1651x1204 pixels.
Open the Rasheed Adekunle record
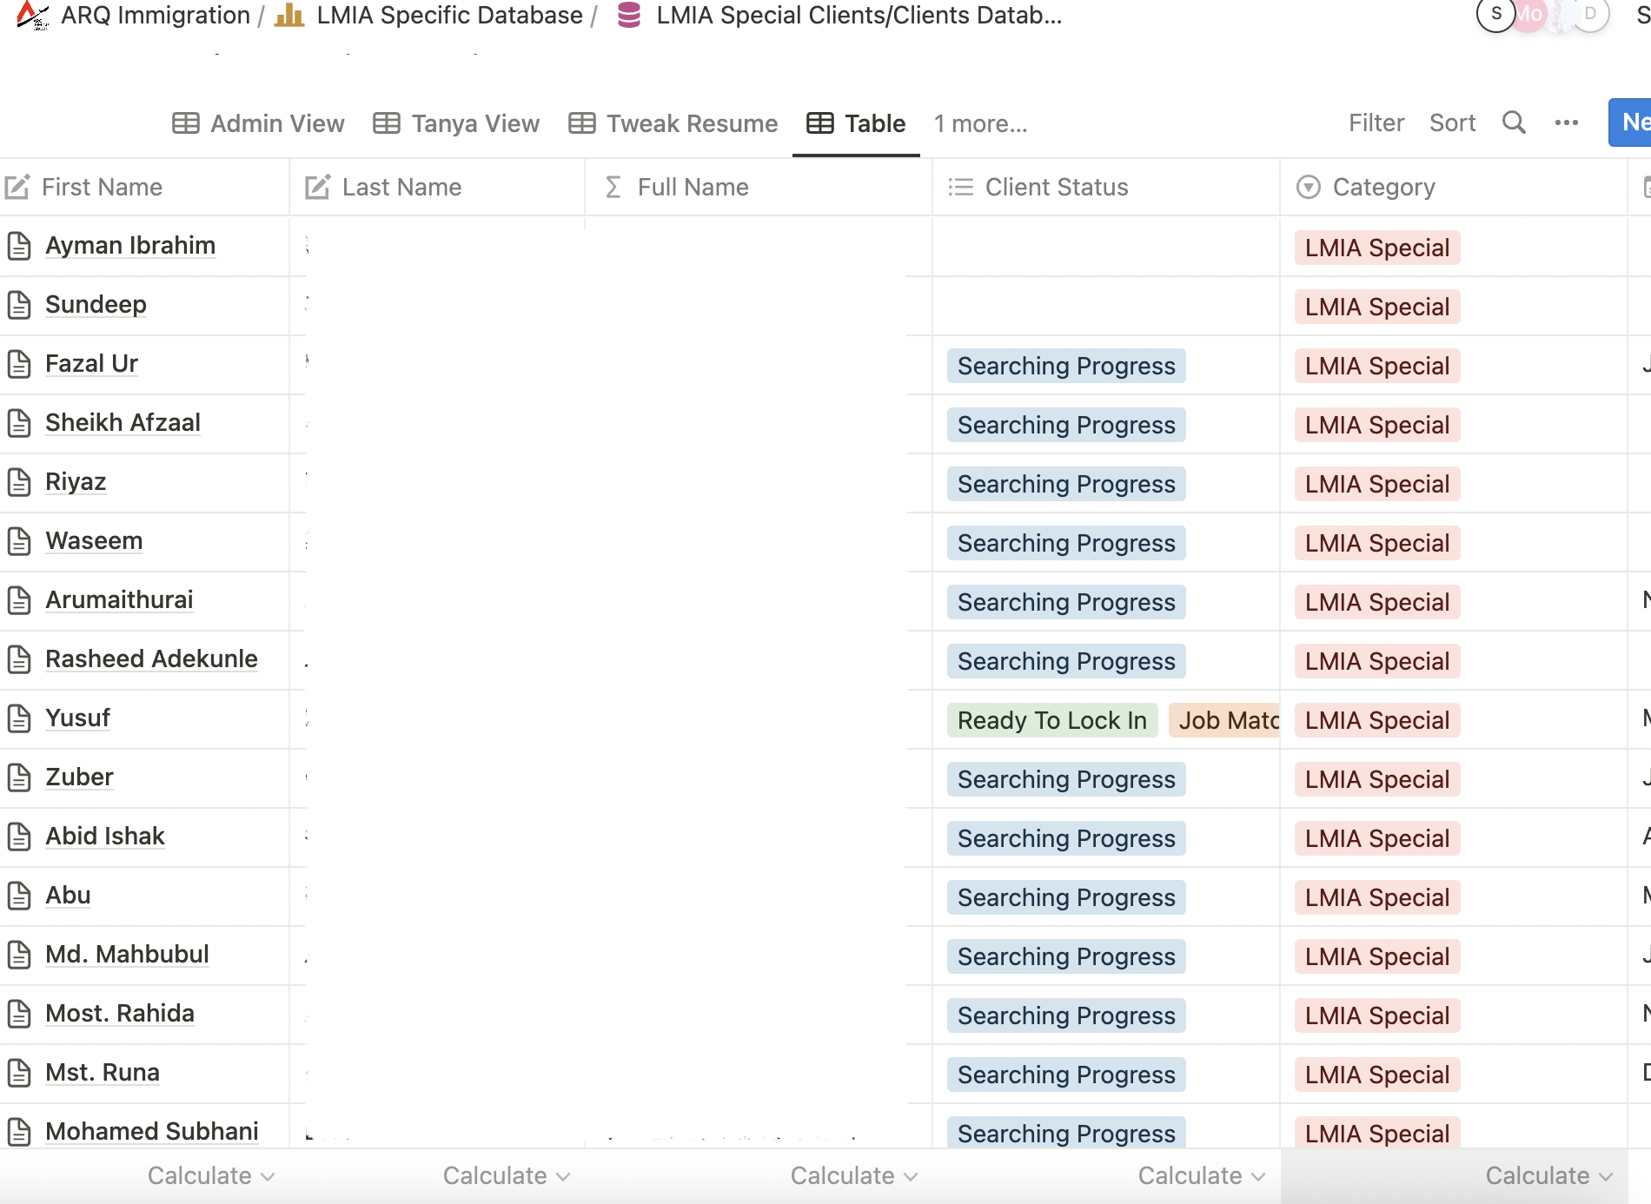pos(151,658)
